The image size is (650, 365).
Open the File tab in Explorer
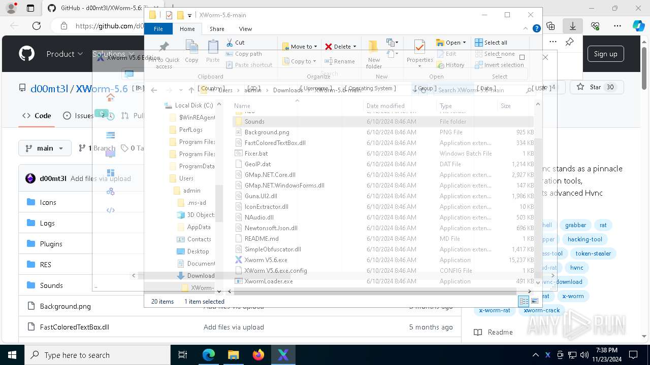[x=158, y=29]
